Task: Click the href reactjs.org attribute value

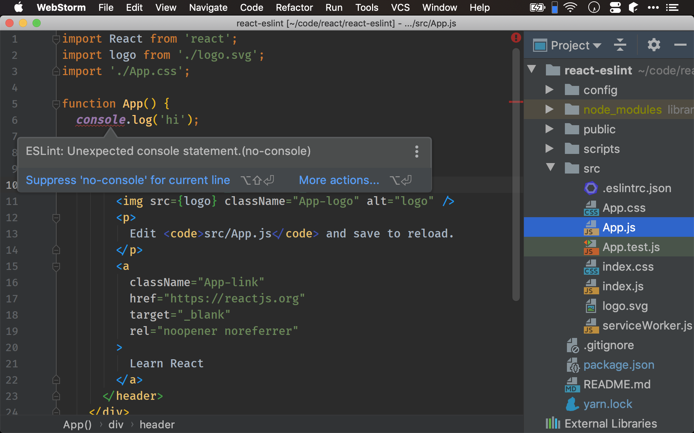Action: click(234, 299)
